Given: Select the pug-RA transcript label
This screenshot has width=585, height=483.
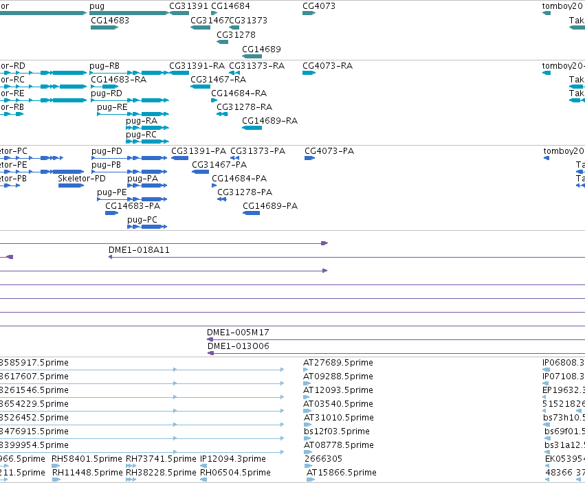Looking at the screenshot, I should 142,121.
